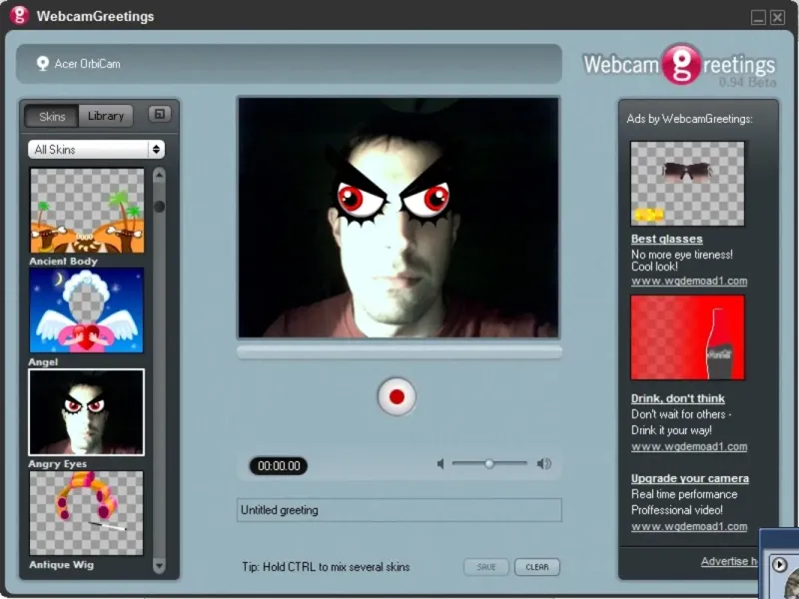
Task: Click the skins list scrollbar thumb
Action: [159, 207]
